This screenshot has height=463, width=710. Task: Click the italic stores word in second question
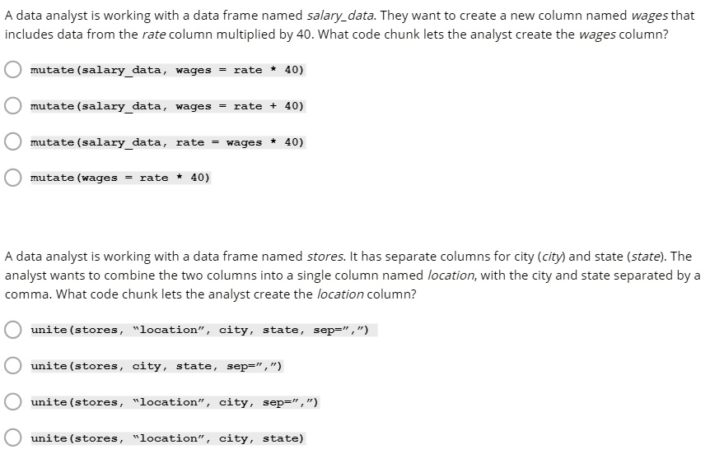[326, 257]
